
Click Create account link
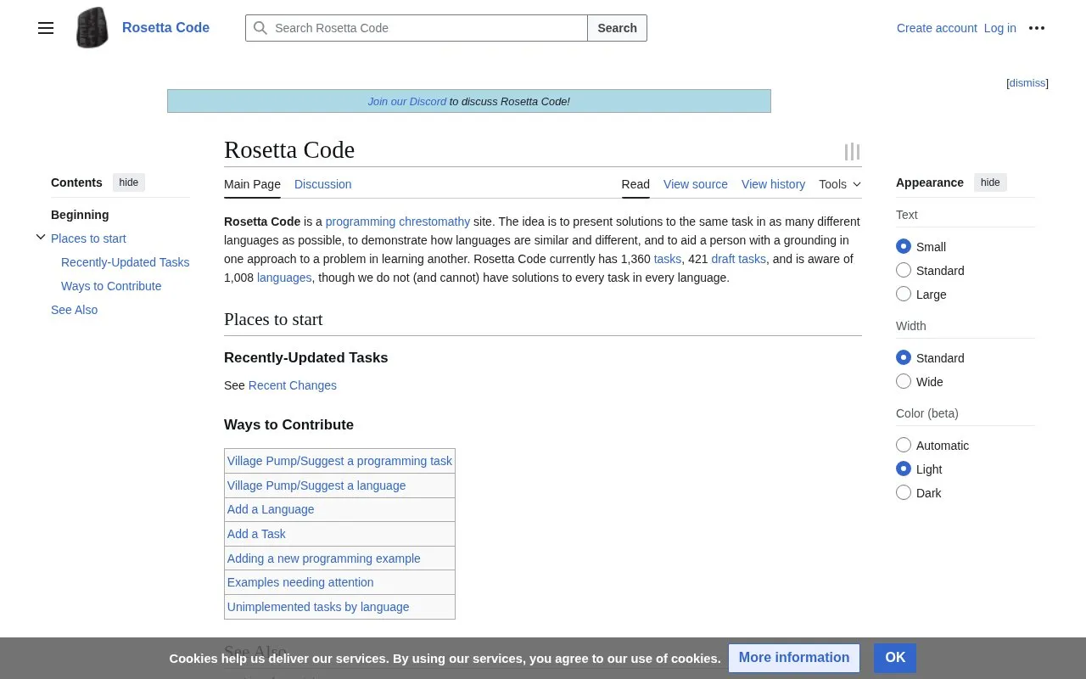pos(937,28)
